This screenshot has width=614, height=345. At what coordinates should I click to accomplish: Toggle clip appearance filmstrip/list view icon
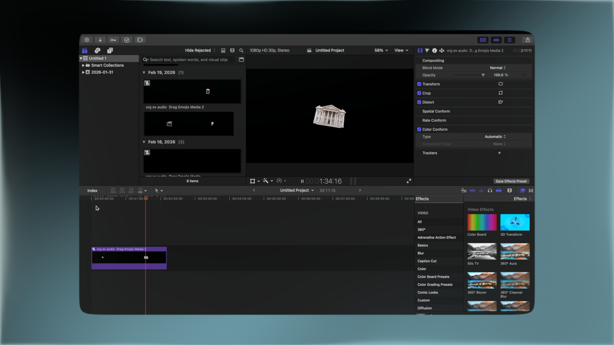pyautogui.click(x=223, y=50)
